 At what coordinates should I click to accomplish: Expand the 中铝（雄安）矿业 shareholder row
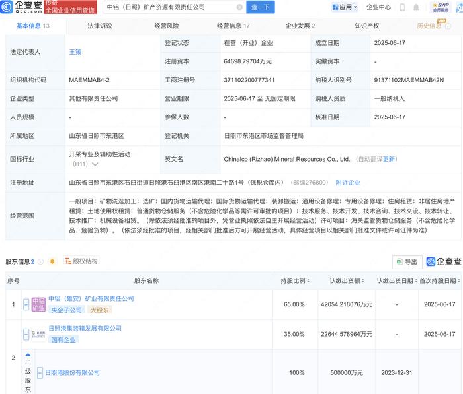(26, 304)
